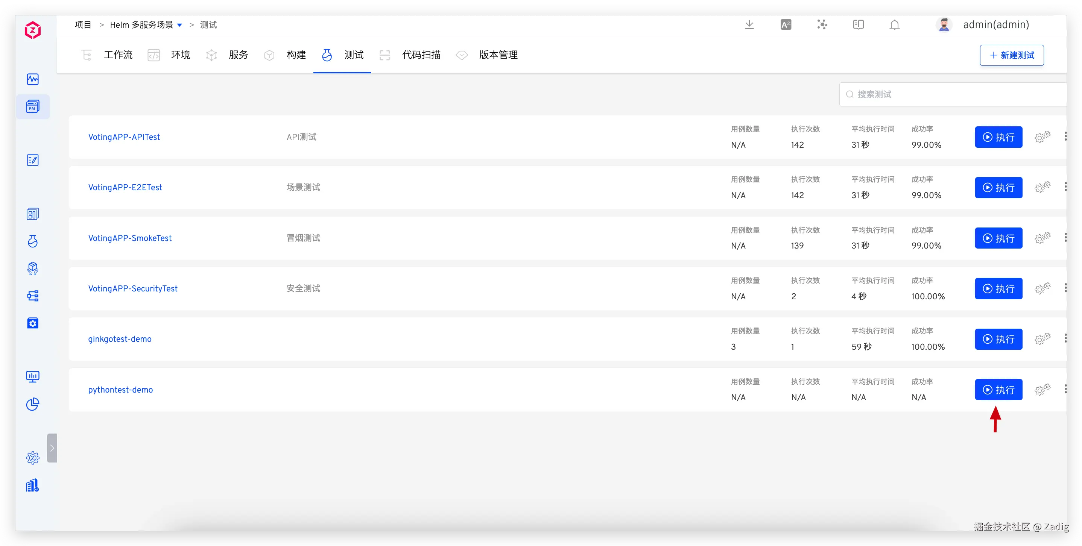Screen dimensions: 1082x546
Task: Switch to the 工作流 tab
Action: [x=118, y=55]
